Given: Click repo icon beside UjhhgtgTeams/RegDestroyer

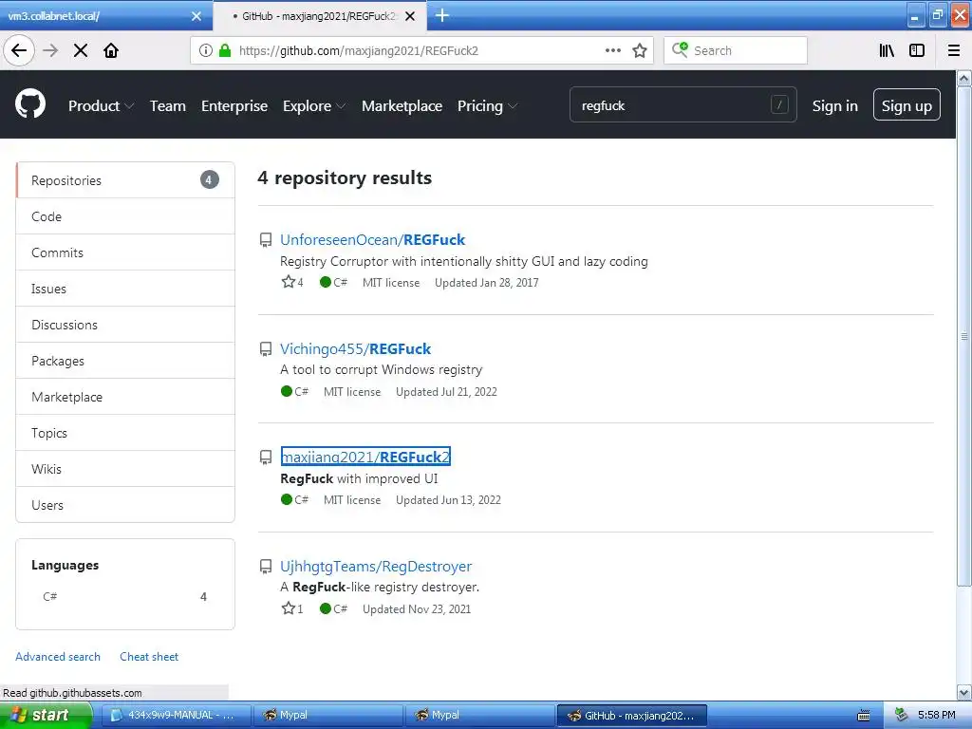Looking at the screenshot, I should click(x=266, y=567).
